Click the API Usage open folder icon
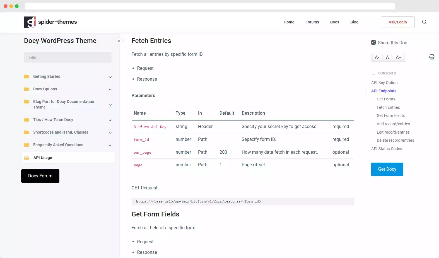Image resolution: width=439 pixels, height=258 pixels. (x=27, y=158)
